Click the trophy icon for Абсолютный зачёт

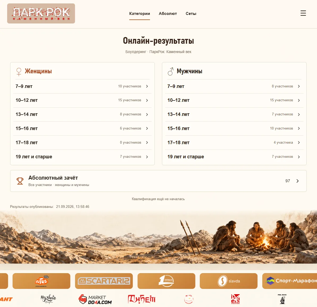(x=20, y=181)
